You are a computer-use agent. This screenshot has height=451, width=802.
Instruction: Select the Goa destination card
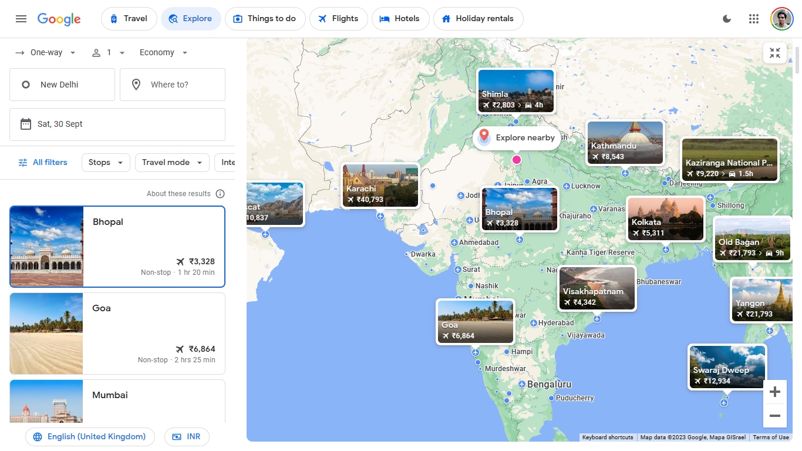pos(117,333)
